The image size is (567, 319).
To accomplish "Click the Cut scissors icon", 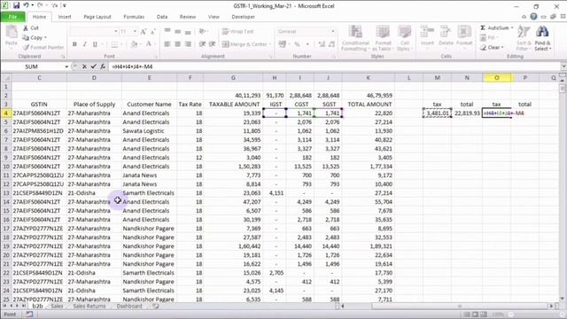I will pos(26,27).
